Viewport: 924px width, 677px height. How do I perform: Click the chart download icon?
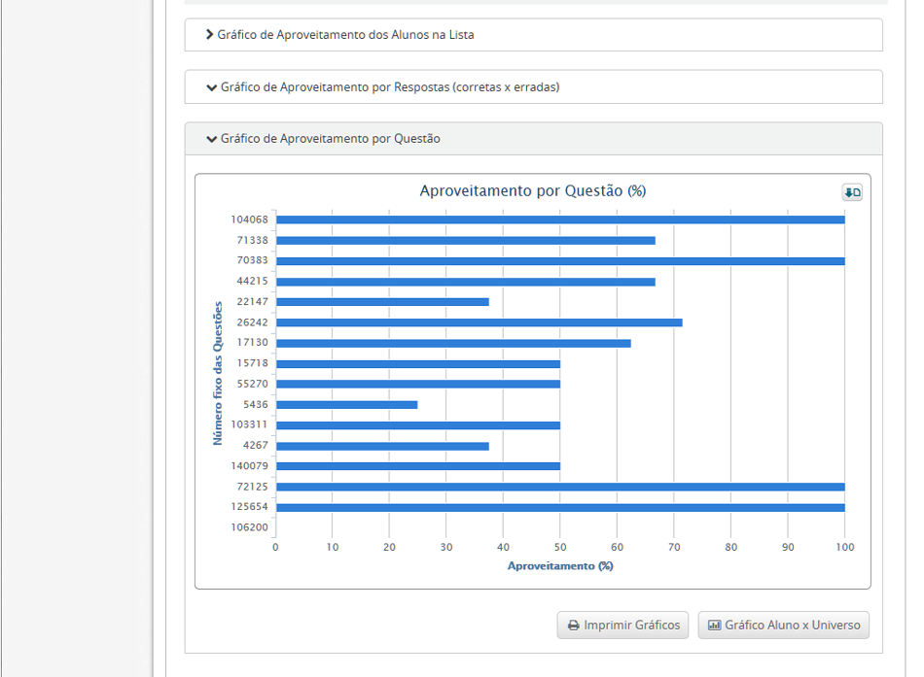tap(852, 192)
